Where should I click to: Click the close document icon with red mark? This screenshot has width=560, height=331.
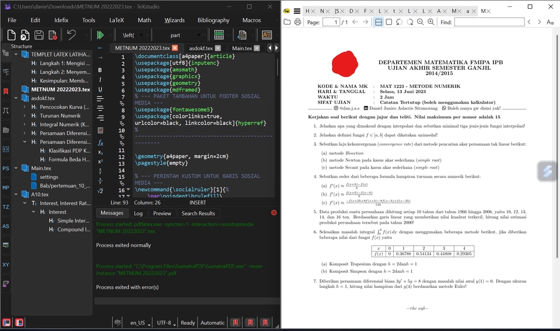pos(52,35)
